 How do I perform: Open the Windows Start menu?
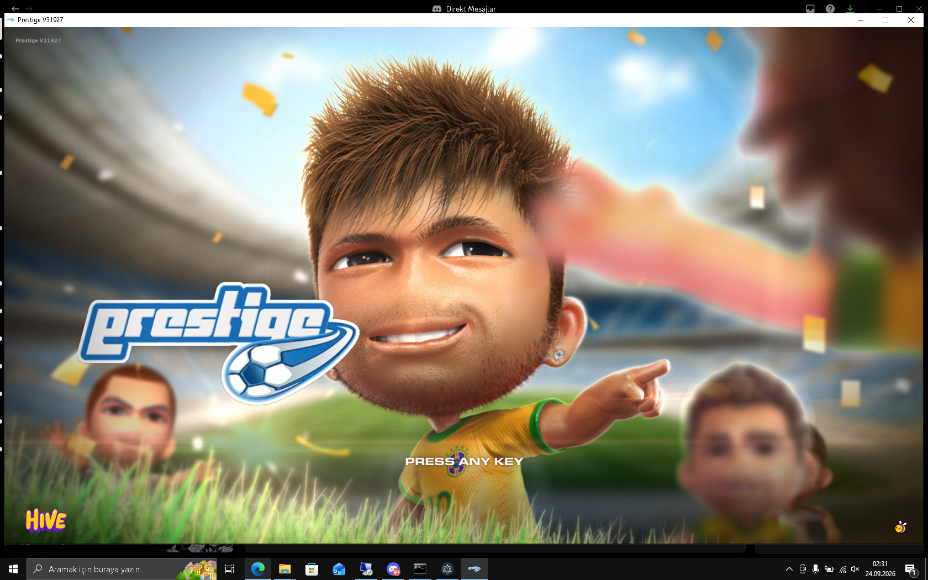(13, 569)
